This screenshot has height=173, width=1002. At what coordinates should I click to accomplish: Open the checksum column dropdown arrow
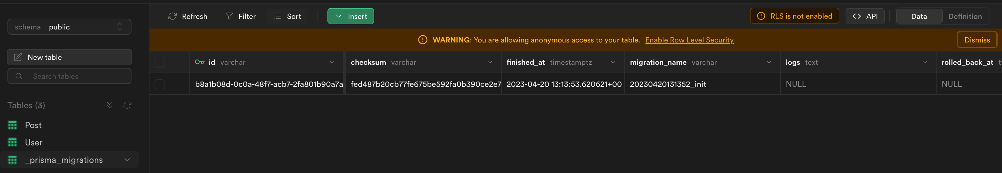(x=490, y=62)
